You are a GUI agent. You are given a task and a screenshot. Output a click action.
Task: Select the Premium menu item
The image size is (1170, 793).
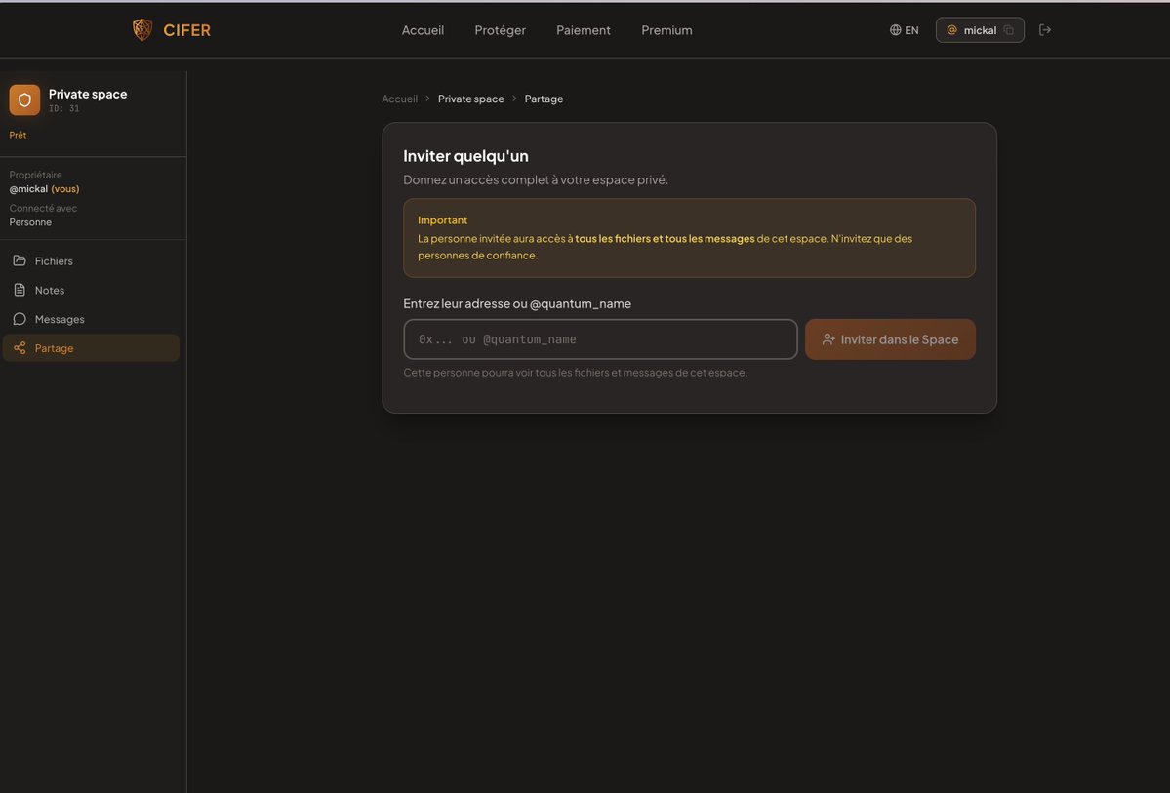pyautogui.click(x=666, y=30)
